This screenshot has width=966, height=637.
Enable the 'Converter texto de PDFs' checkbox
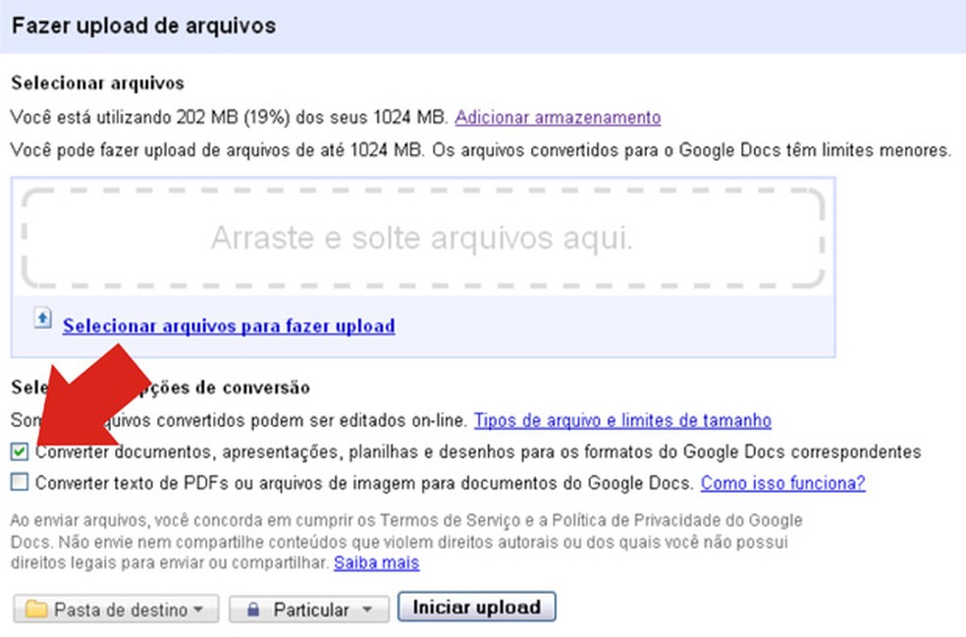pos(18,480)
